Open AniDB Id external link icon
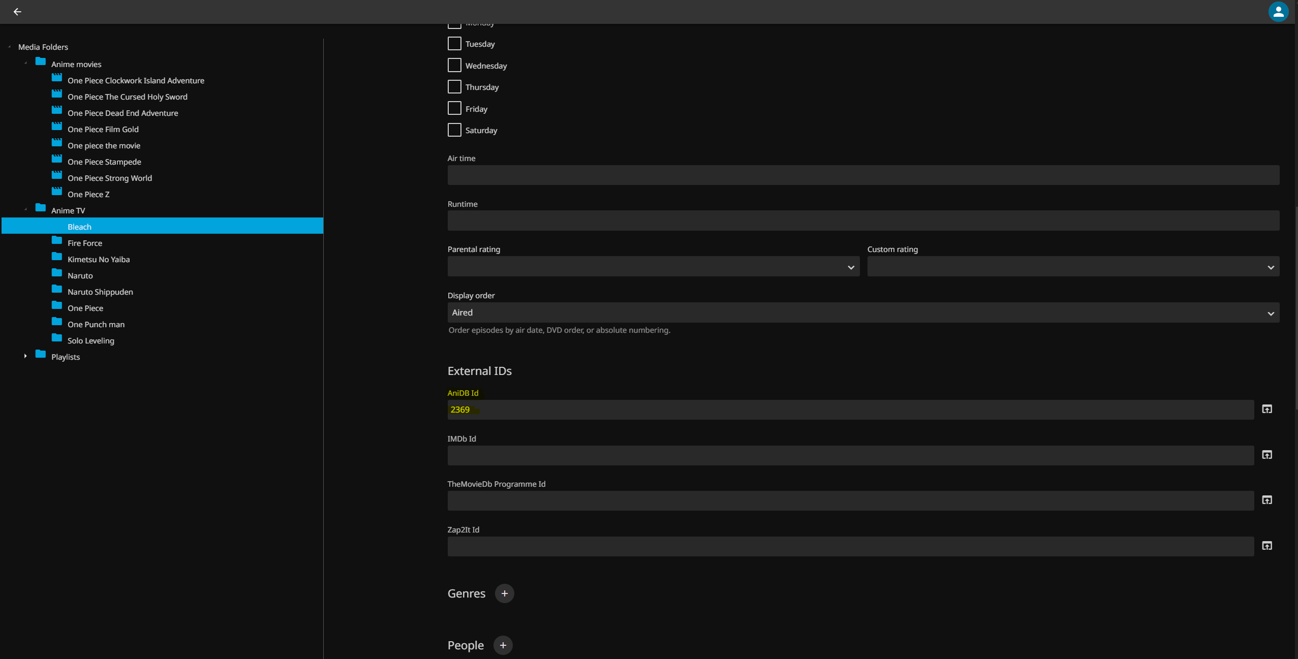This screenshot has width=1298, height=659. [x=1266, y=409]
